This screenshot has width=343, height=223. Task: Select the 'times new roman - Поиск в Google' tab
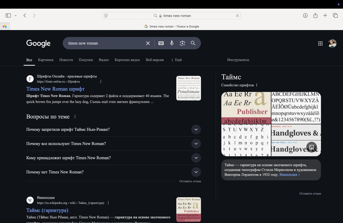pos(171,27)
